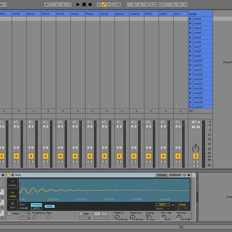Arm the transport Record button
The width and height of the screenshot is (232, 232).
pos(90,4)
